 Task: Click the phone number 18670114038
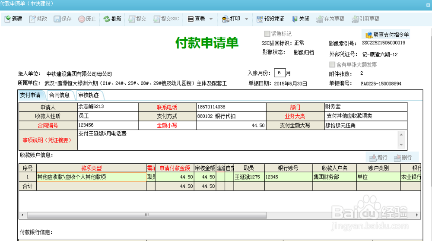pyautogui.click(x=211, y=107)
